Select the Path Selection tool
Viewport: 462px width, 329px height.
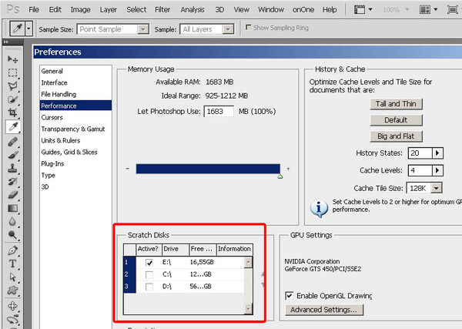12,277
